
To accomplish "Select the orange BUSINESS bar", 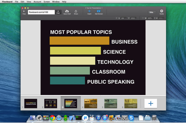I will point(79,41).
